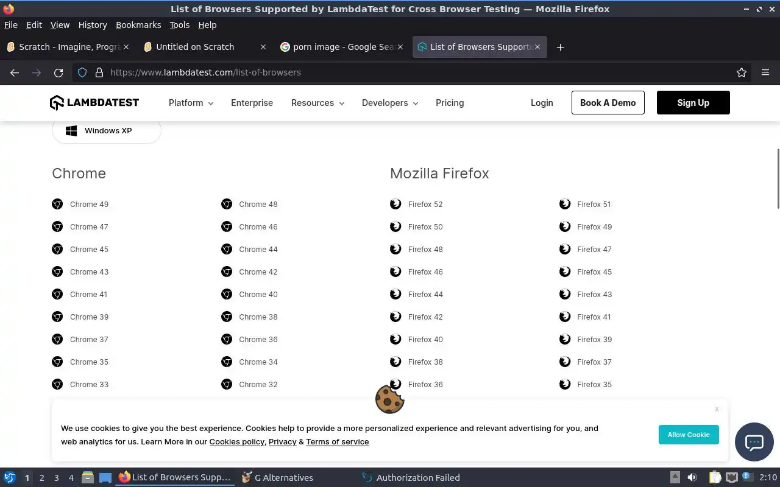Click the Chrome 34 text link
780x487 pixels.
(258, 362)
